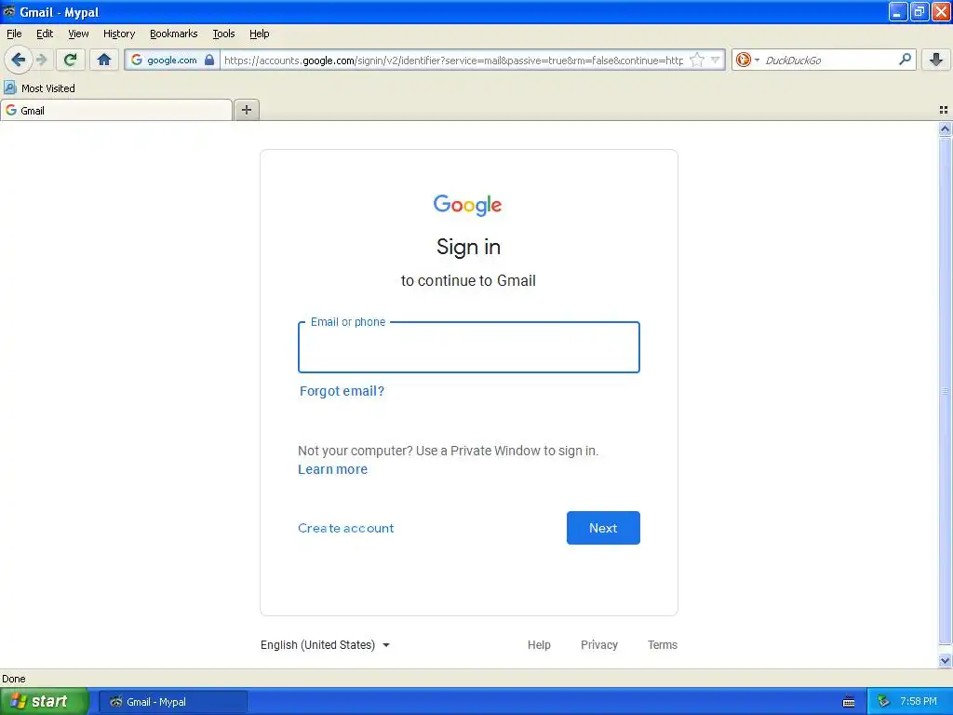Open the Bookmarks menu

tap(173, 34)
